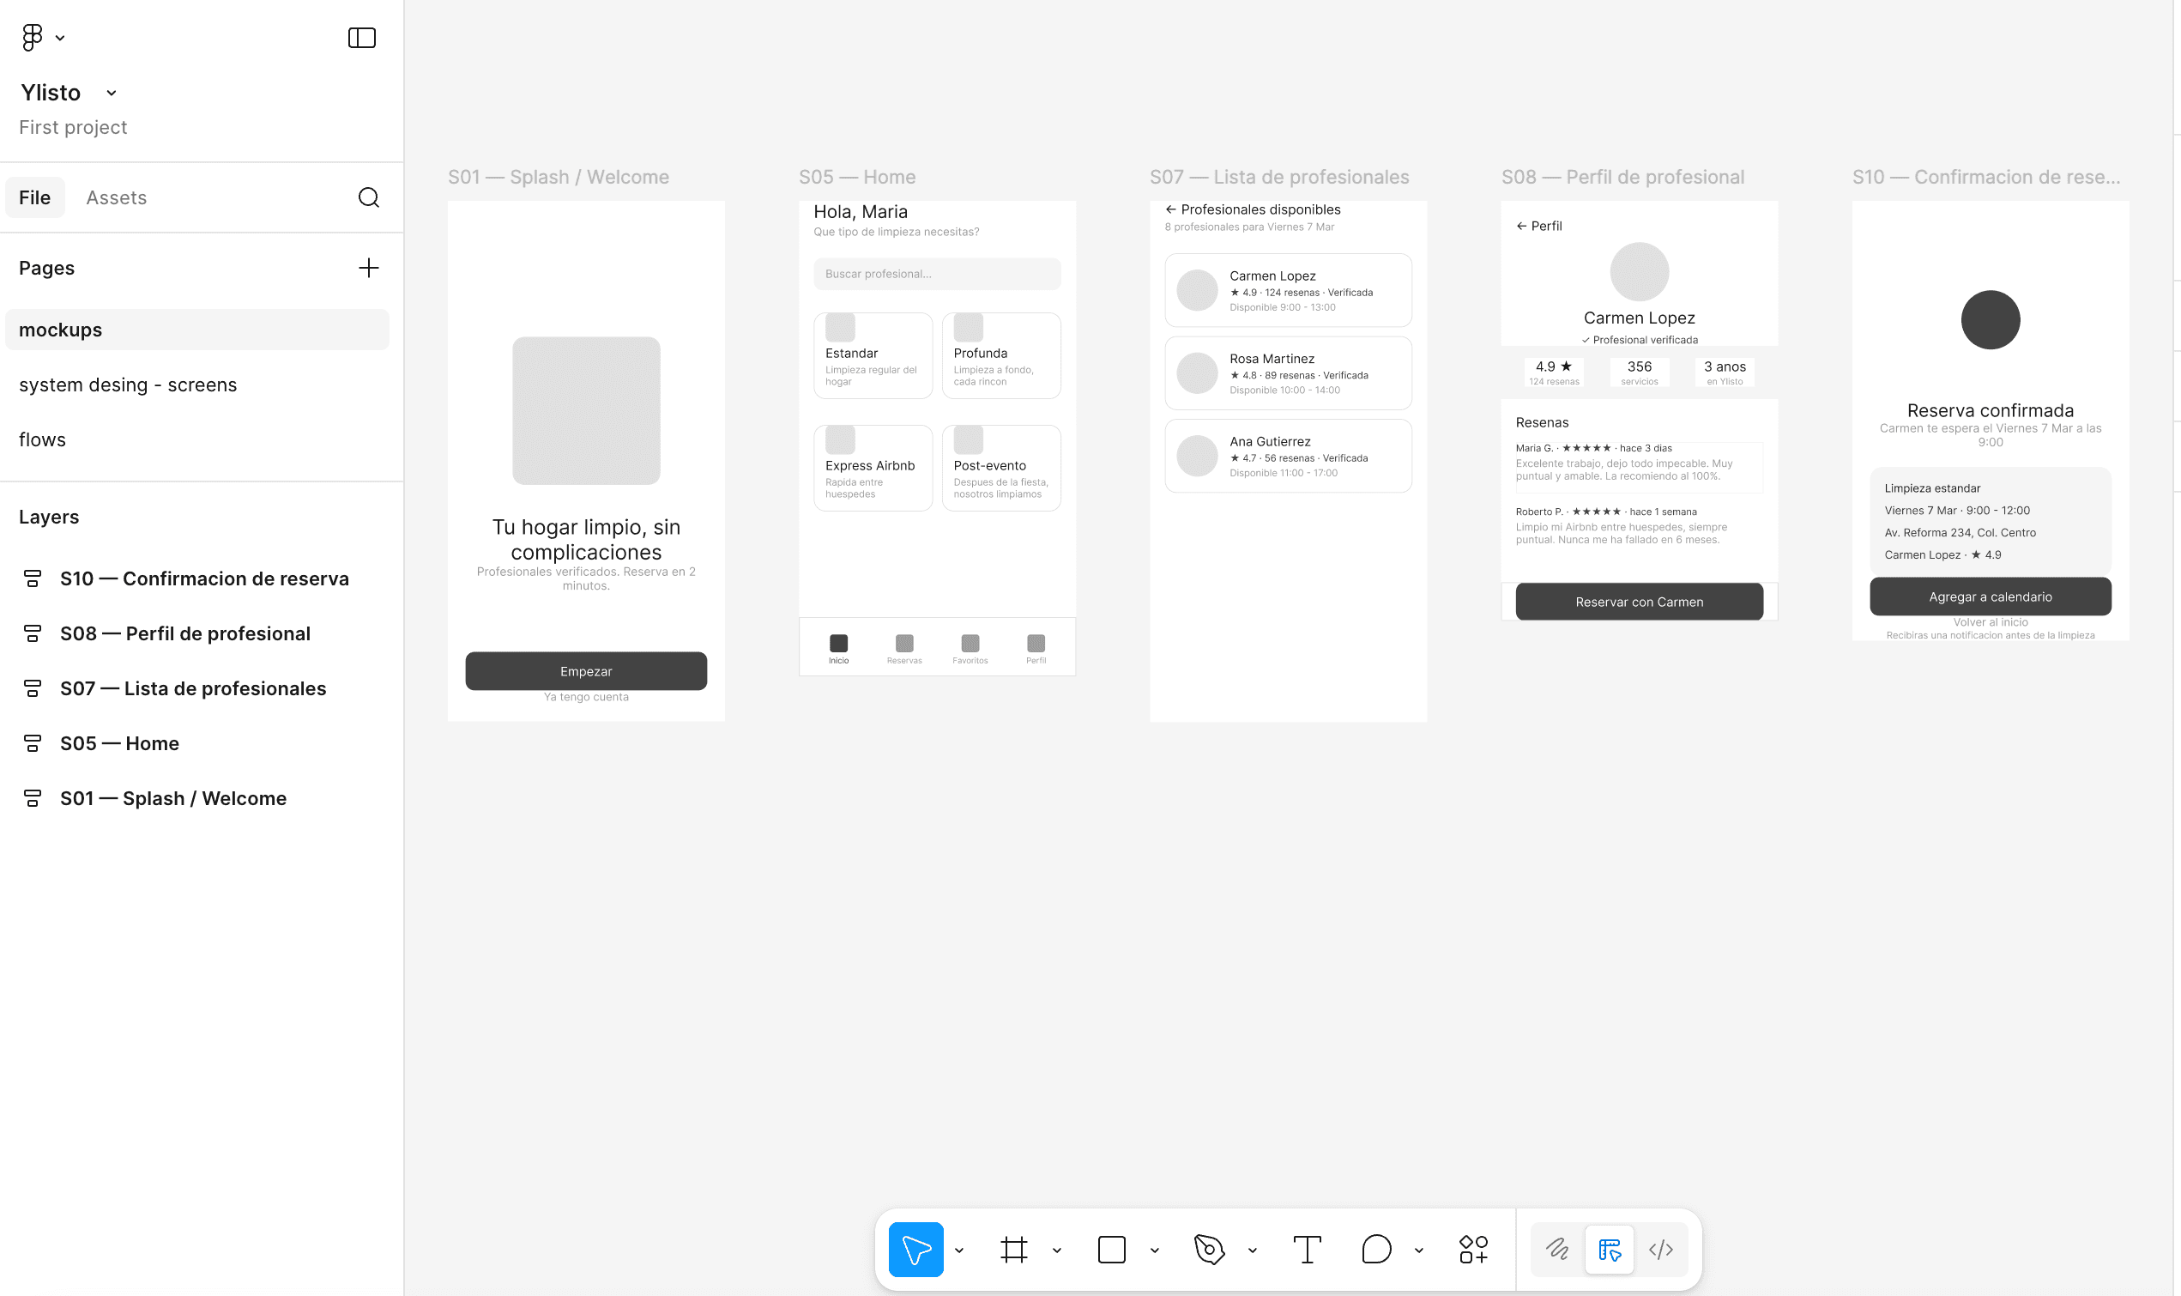This screenshot has width=2181, height=1296.
Task: Toggle Dev Mode on
Action: [1609, 1249]
